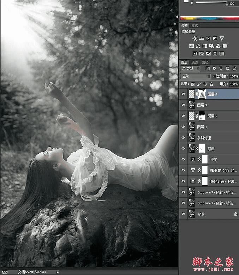
Task: Pick a color from the spectrum ramp
Action: (209, 18)
